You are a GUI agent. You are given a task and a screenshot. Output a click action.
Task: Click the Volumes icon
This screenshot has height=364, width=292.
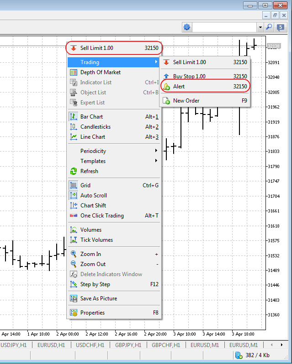(74, 230)
